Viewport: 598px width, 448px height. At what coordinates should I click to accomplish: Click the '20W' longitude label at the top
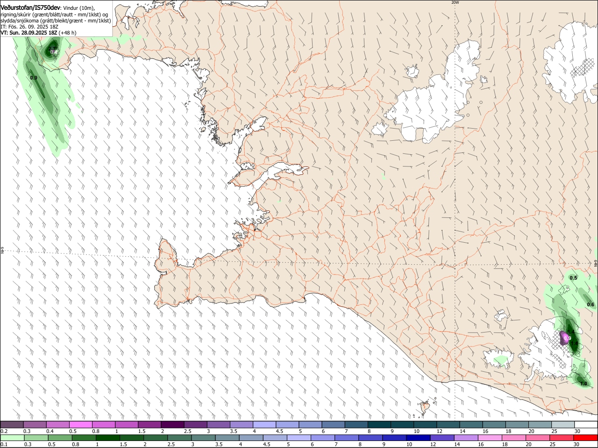(x=455, y=2)
